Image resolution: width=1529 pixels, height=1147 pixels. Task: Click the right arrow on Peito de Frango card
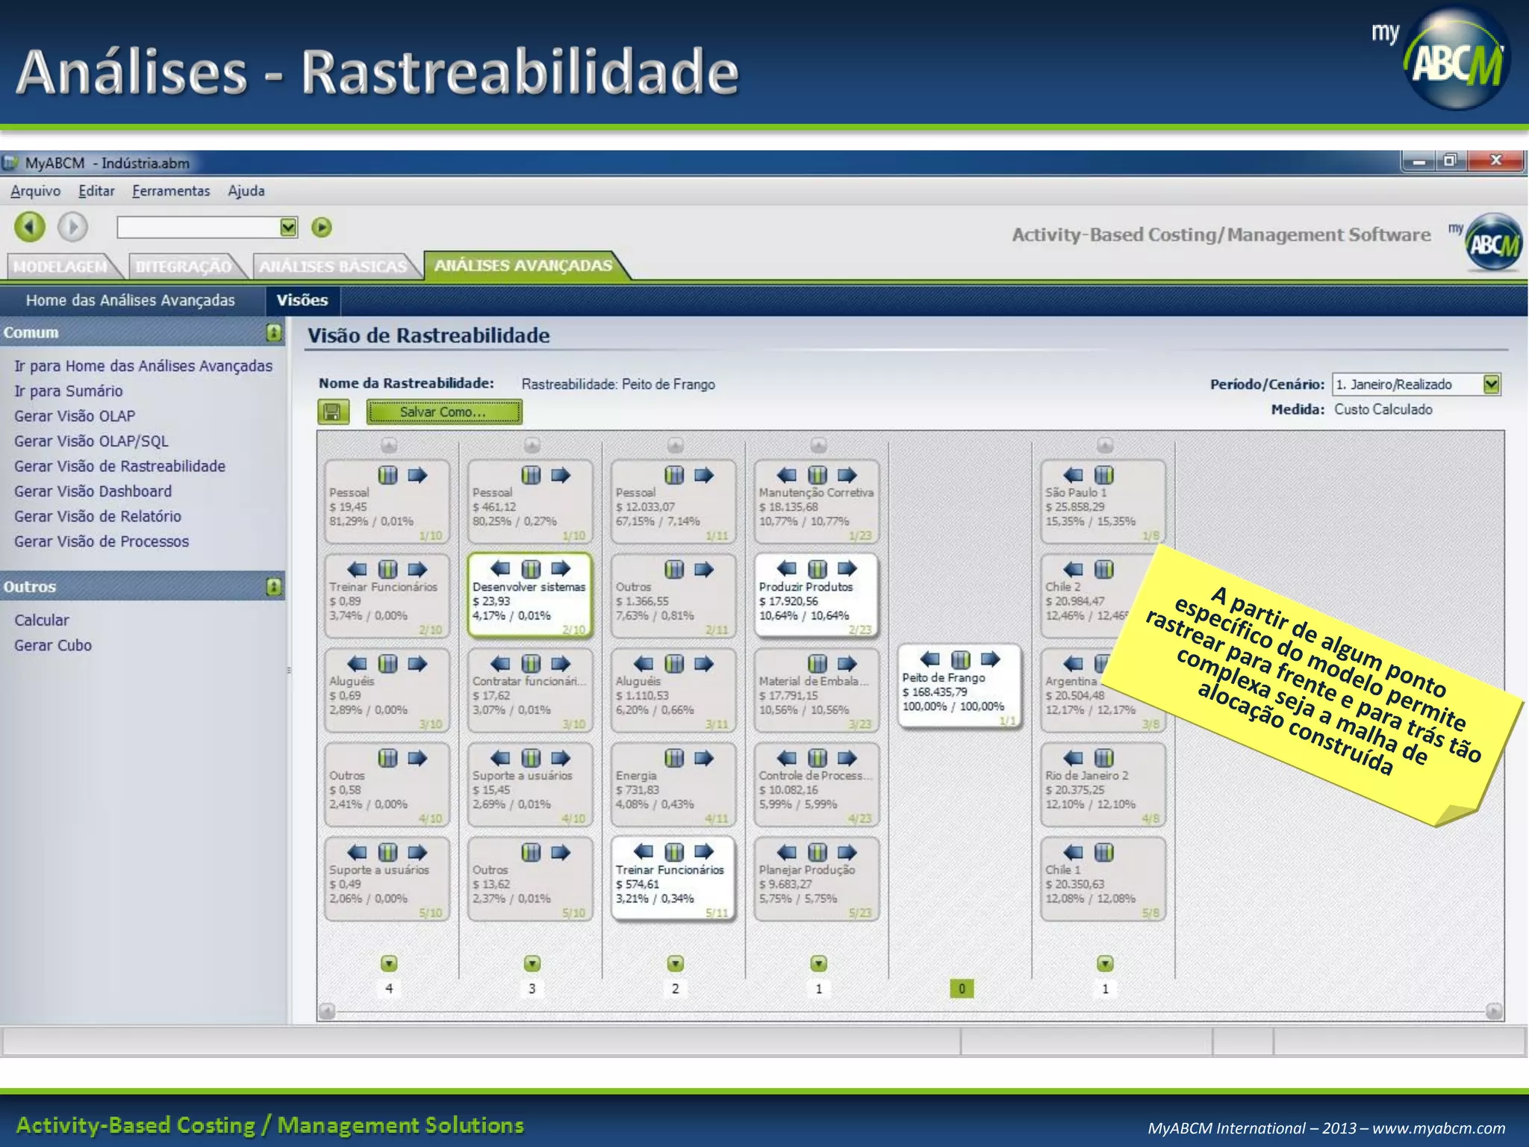point(991,659)
